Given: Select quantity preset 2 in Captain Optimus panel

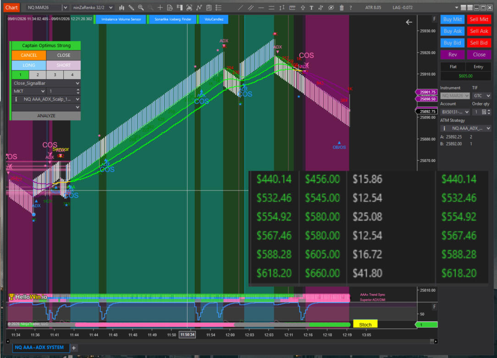Looking at the screenshot, I should coord(38,75).
